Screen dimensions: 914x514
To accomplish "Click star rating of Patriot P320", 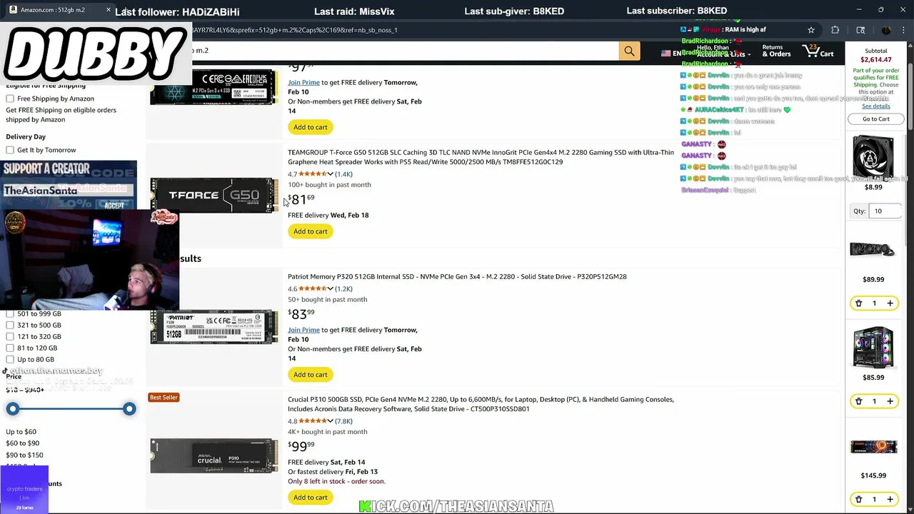I will 312,289.
